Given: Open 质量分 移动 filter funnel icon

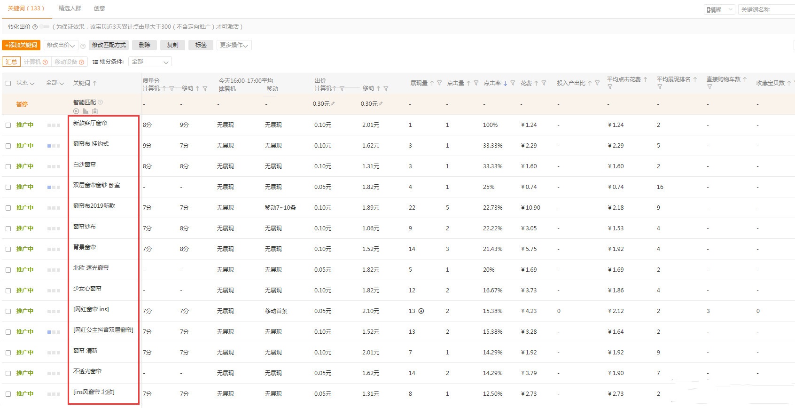Looking at the screenshot, I should pos(205,88).
